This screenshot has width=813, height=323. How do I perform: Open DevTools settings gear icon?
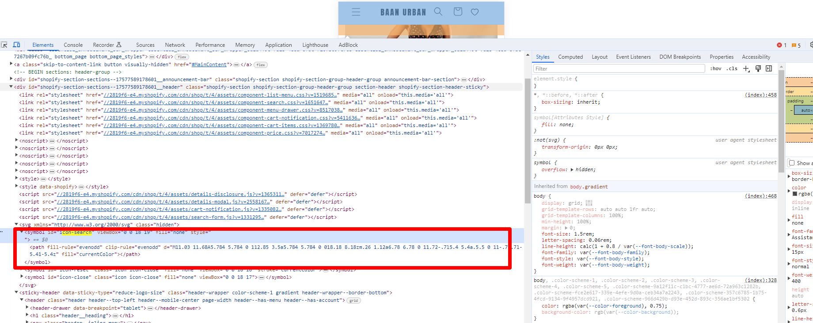tap(811, 45)
